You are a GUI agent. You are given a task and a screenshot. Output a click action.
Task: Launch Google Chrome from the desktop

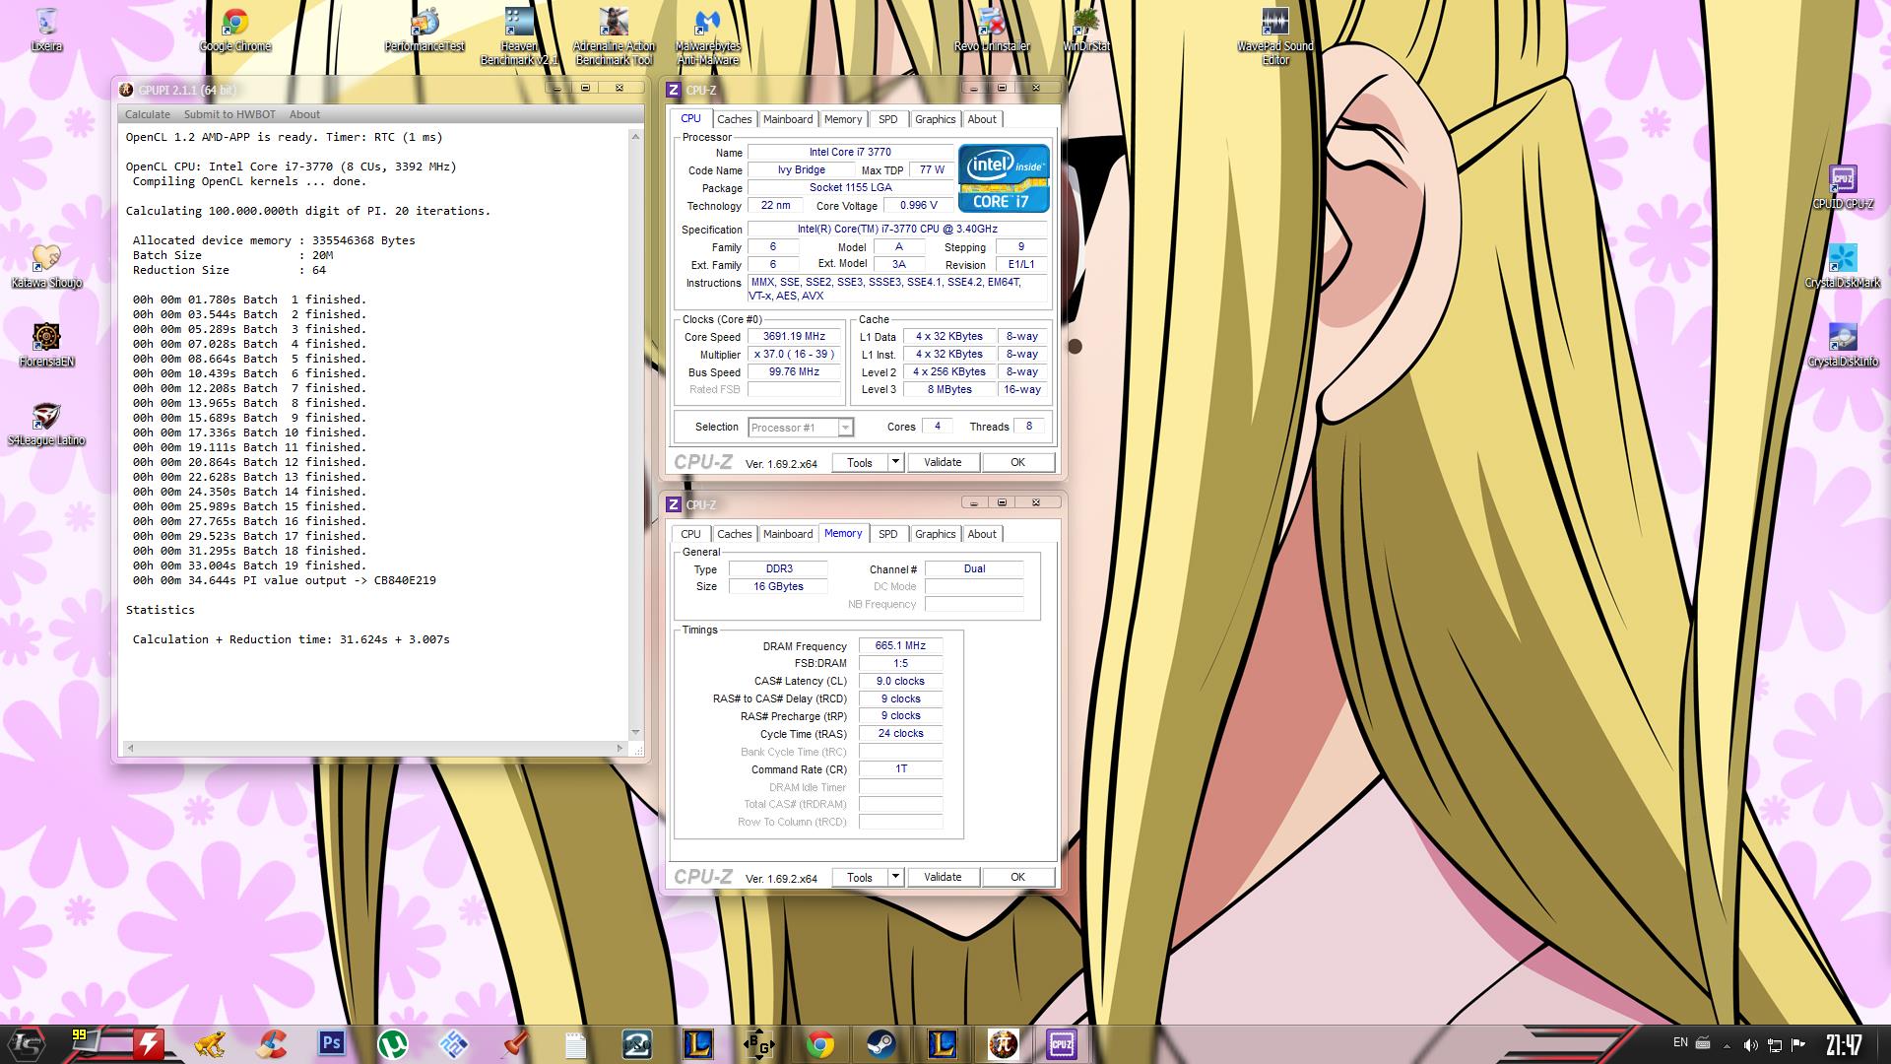tap(235, 30)
